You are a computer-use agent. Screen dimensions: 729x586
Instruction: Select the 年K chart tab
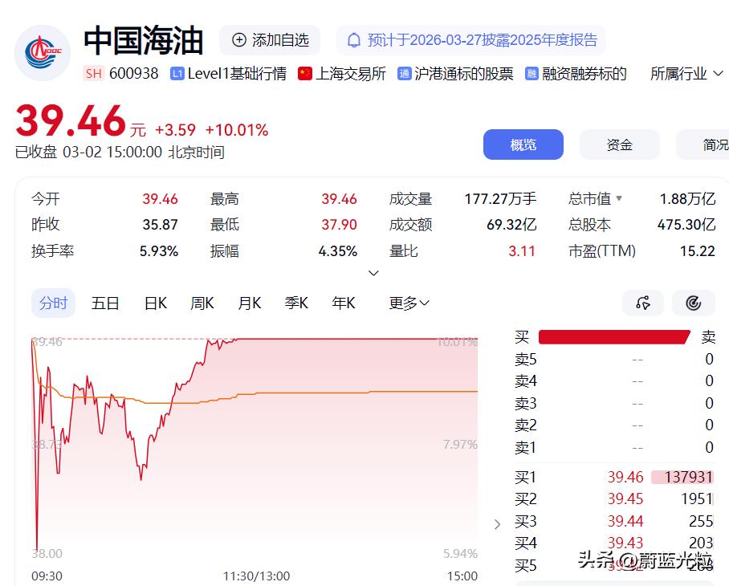[x=344, y=303]
